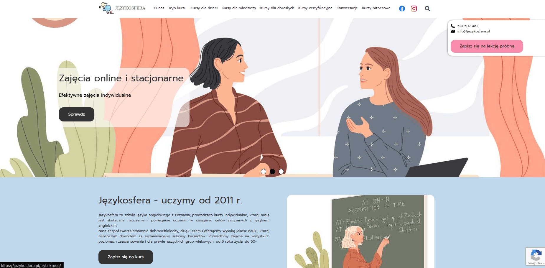Click the reCAPTCHA badge
Screen dimensions: 545x268
[536, 257]
